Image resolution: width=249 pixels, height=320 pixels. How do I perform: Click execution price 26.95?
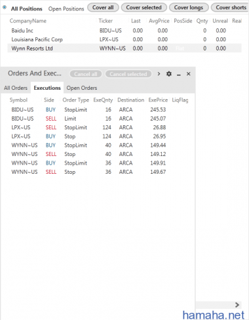pyautogui.click(x=159, y=136)
